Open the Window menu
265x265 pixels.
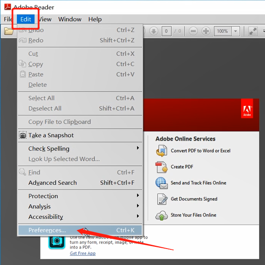coord(70,19)
